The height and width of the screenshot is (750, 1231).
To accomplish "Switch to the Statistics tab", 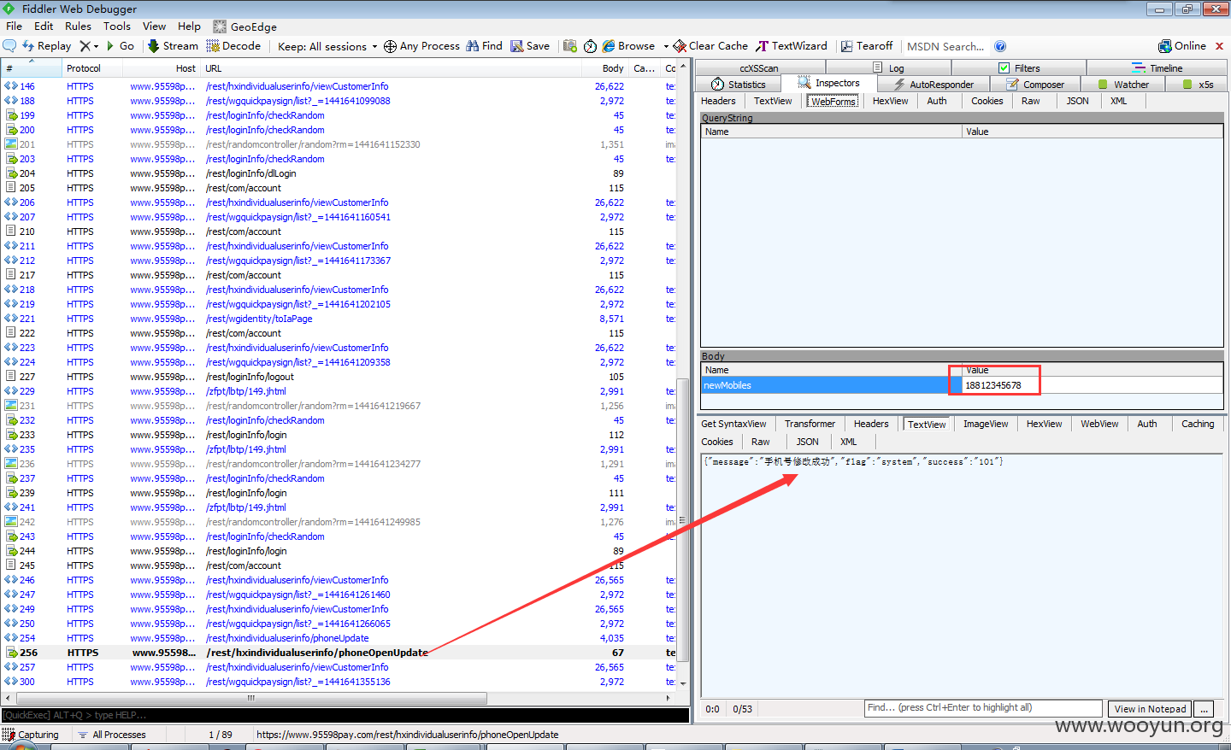I will [739, 85].
